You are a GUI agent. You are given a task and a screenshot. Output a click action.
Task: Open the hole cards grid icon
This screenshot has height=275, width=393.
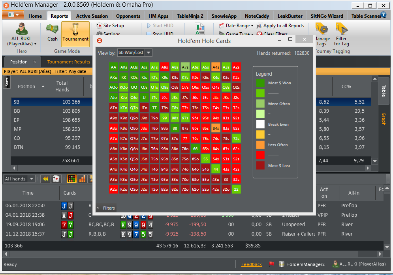click(x=71, y=178)
